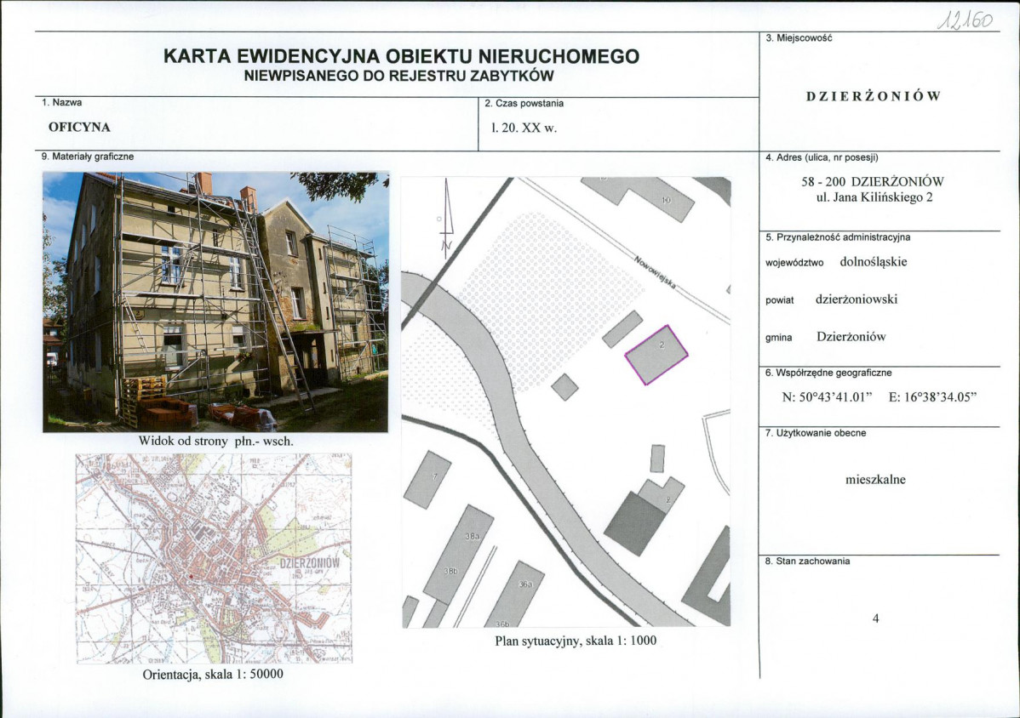
Task: Click the 'gmina' label
Action: [779, 338]
